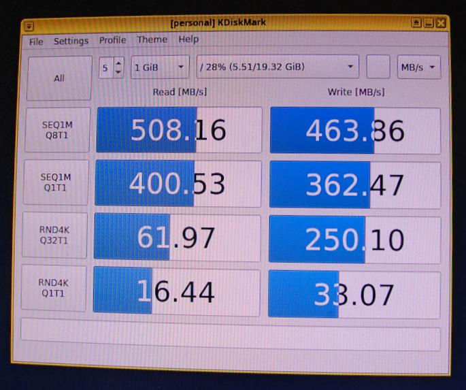Click the 33.07 random write result
Screen dimensions: 466x390
pyautogui.click(x=354, y=294)
